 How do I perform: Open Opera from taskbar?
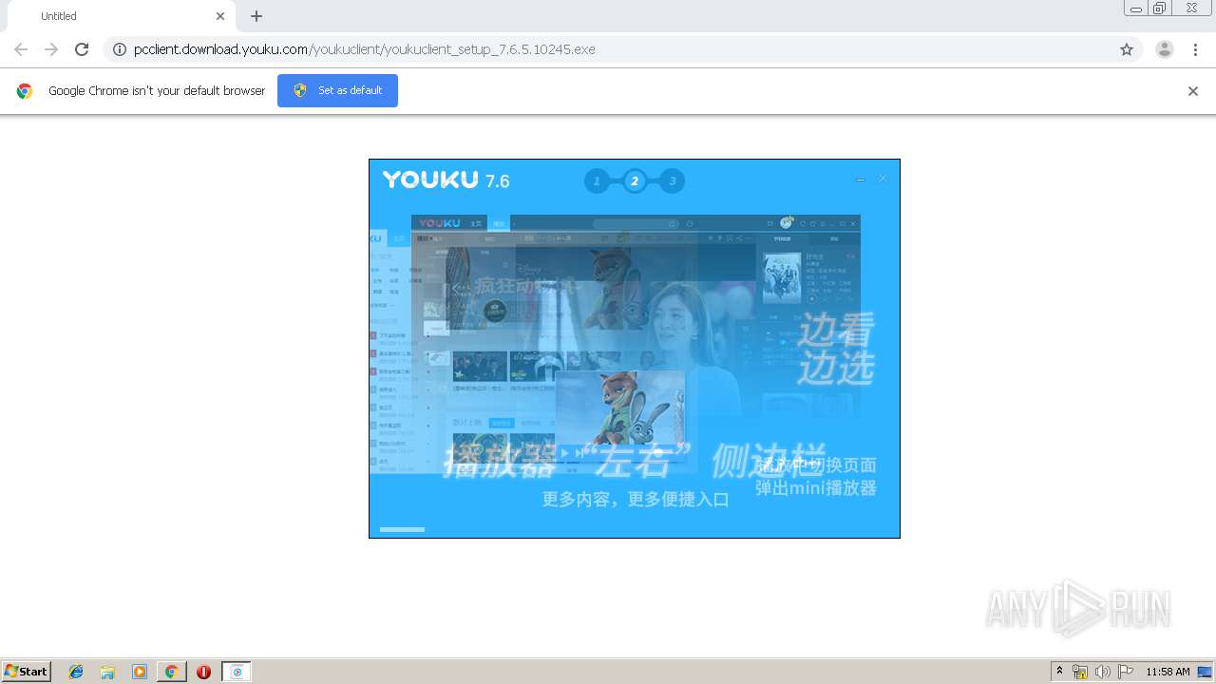(x=203, y=672)
